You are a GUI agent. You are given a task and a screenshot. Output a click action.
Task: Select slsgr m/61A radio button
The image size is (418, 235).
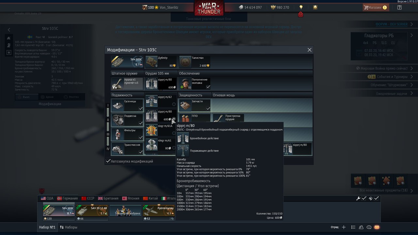[x=174, y=133]
